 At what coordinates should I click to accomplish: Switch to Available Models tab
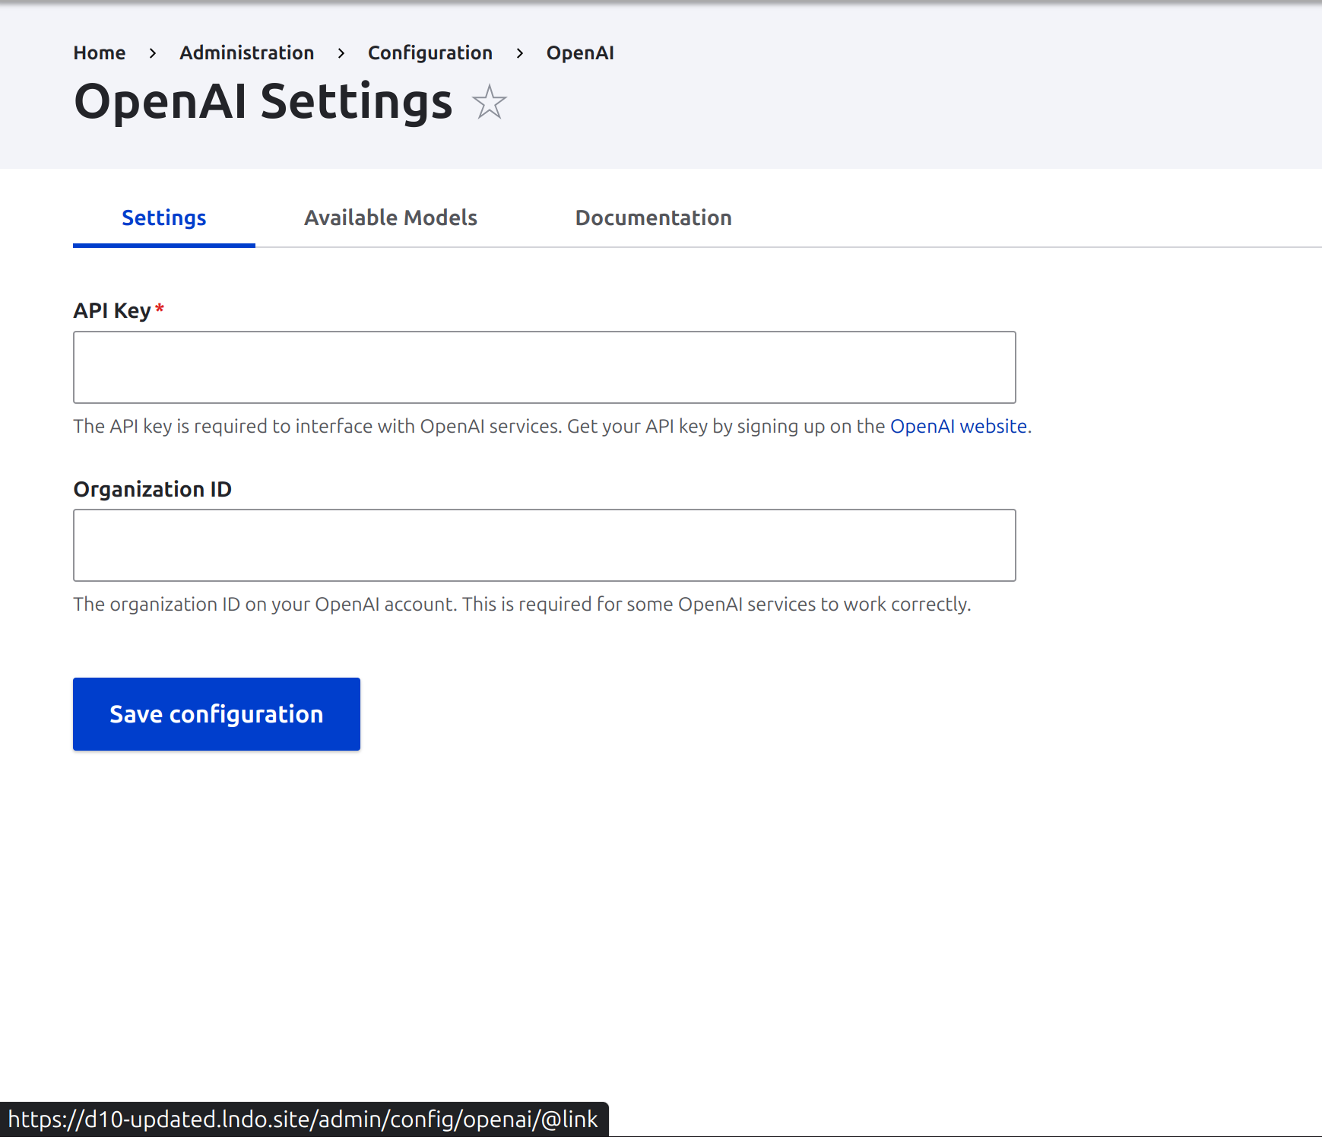click(x=391, y=218)
